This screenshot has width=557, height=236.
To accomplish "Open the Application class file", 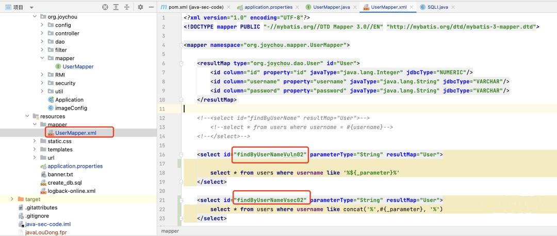I will coord(69,100).
